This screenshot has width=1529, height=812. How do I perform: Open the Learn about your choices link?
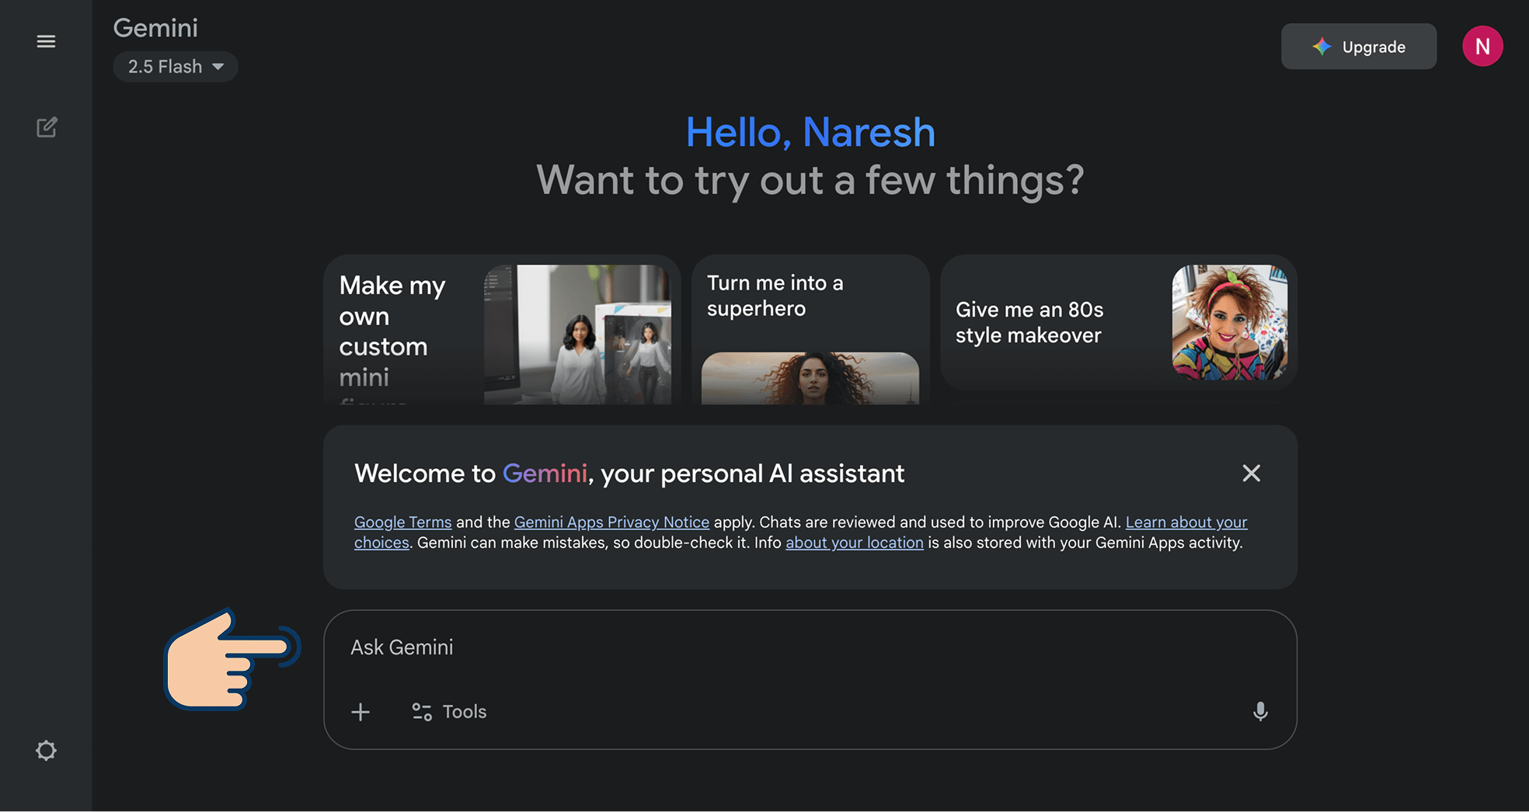tap(1186, 522)
